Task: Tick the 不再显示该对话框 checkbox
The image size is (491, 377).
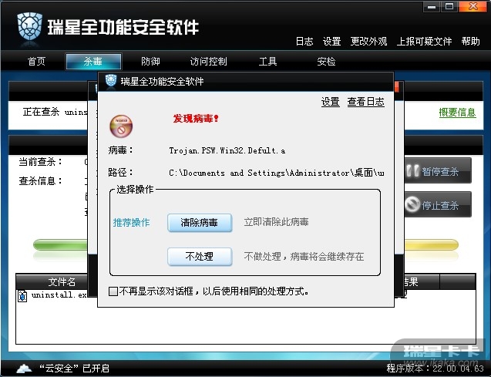Action: (x=113, y=291)
